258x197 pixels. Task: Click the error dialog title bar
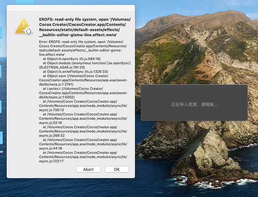click(x=71, y=8)
